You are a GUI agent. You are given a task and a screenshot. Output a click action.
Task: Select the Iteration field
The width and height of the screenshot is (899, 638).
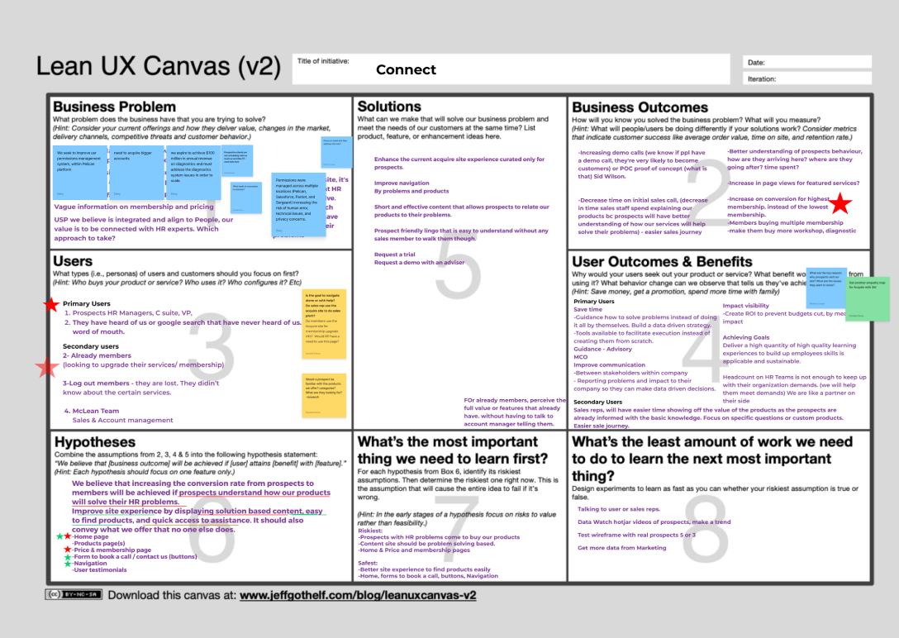(807, 79)
